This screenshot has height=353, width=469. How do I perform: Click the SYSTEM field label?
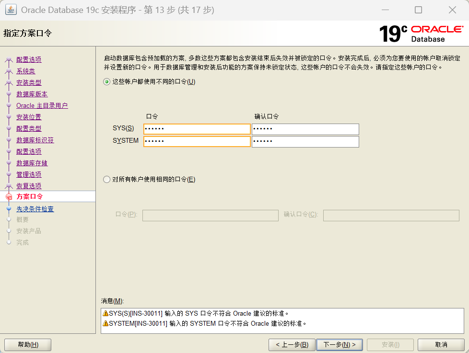point(126,140)
